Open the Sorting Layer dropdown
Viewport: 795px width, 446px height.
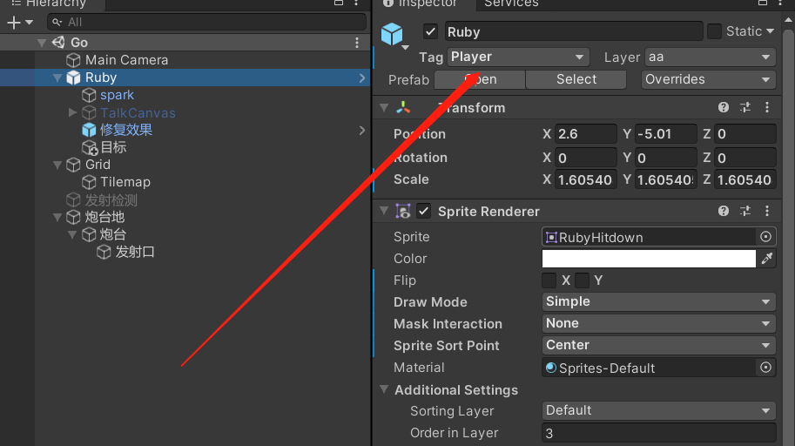(658, 410)
